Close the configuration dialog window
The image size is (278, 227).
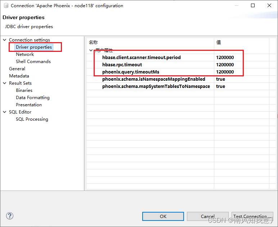(269, 5)
